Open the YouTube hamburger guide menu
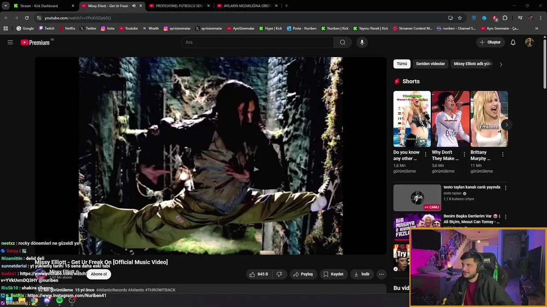Screen dimensions: 547x307 tap(10, 42)
